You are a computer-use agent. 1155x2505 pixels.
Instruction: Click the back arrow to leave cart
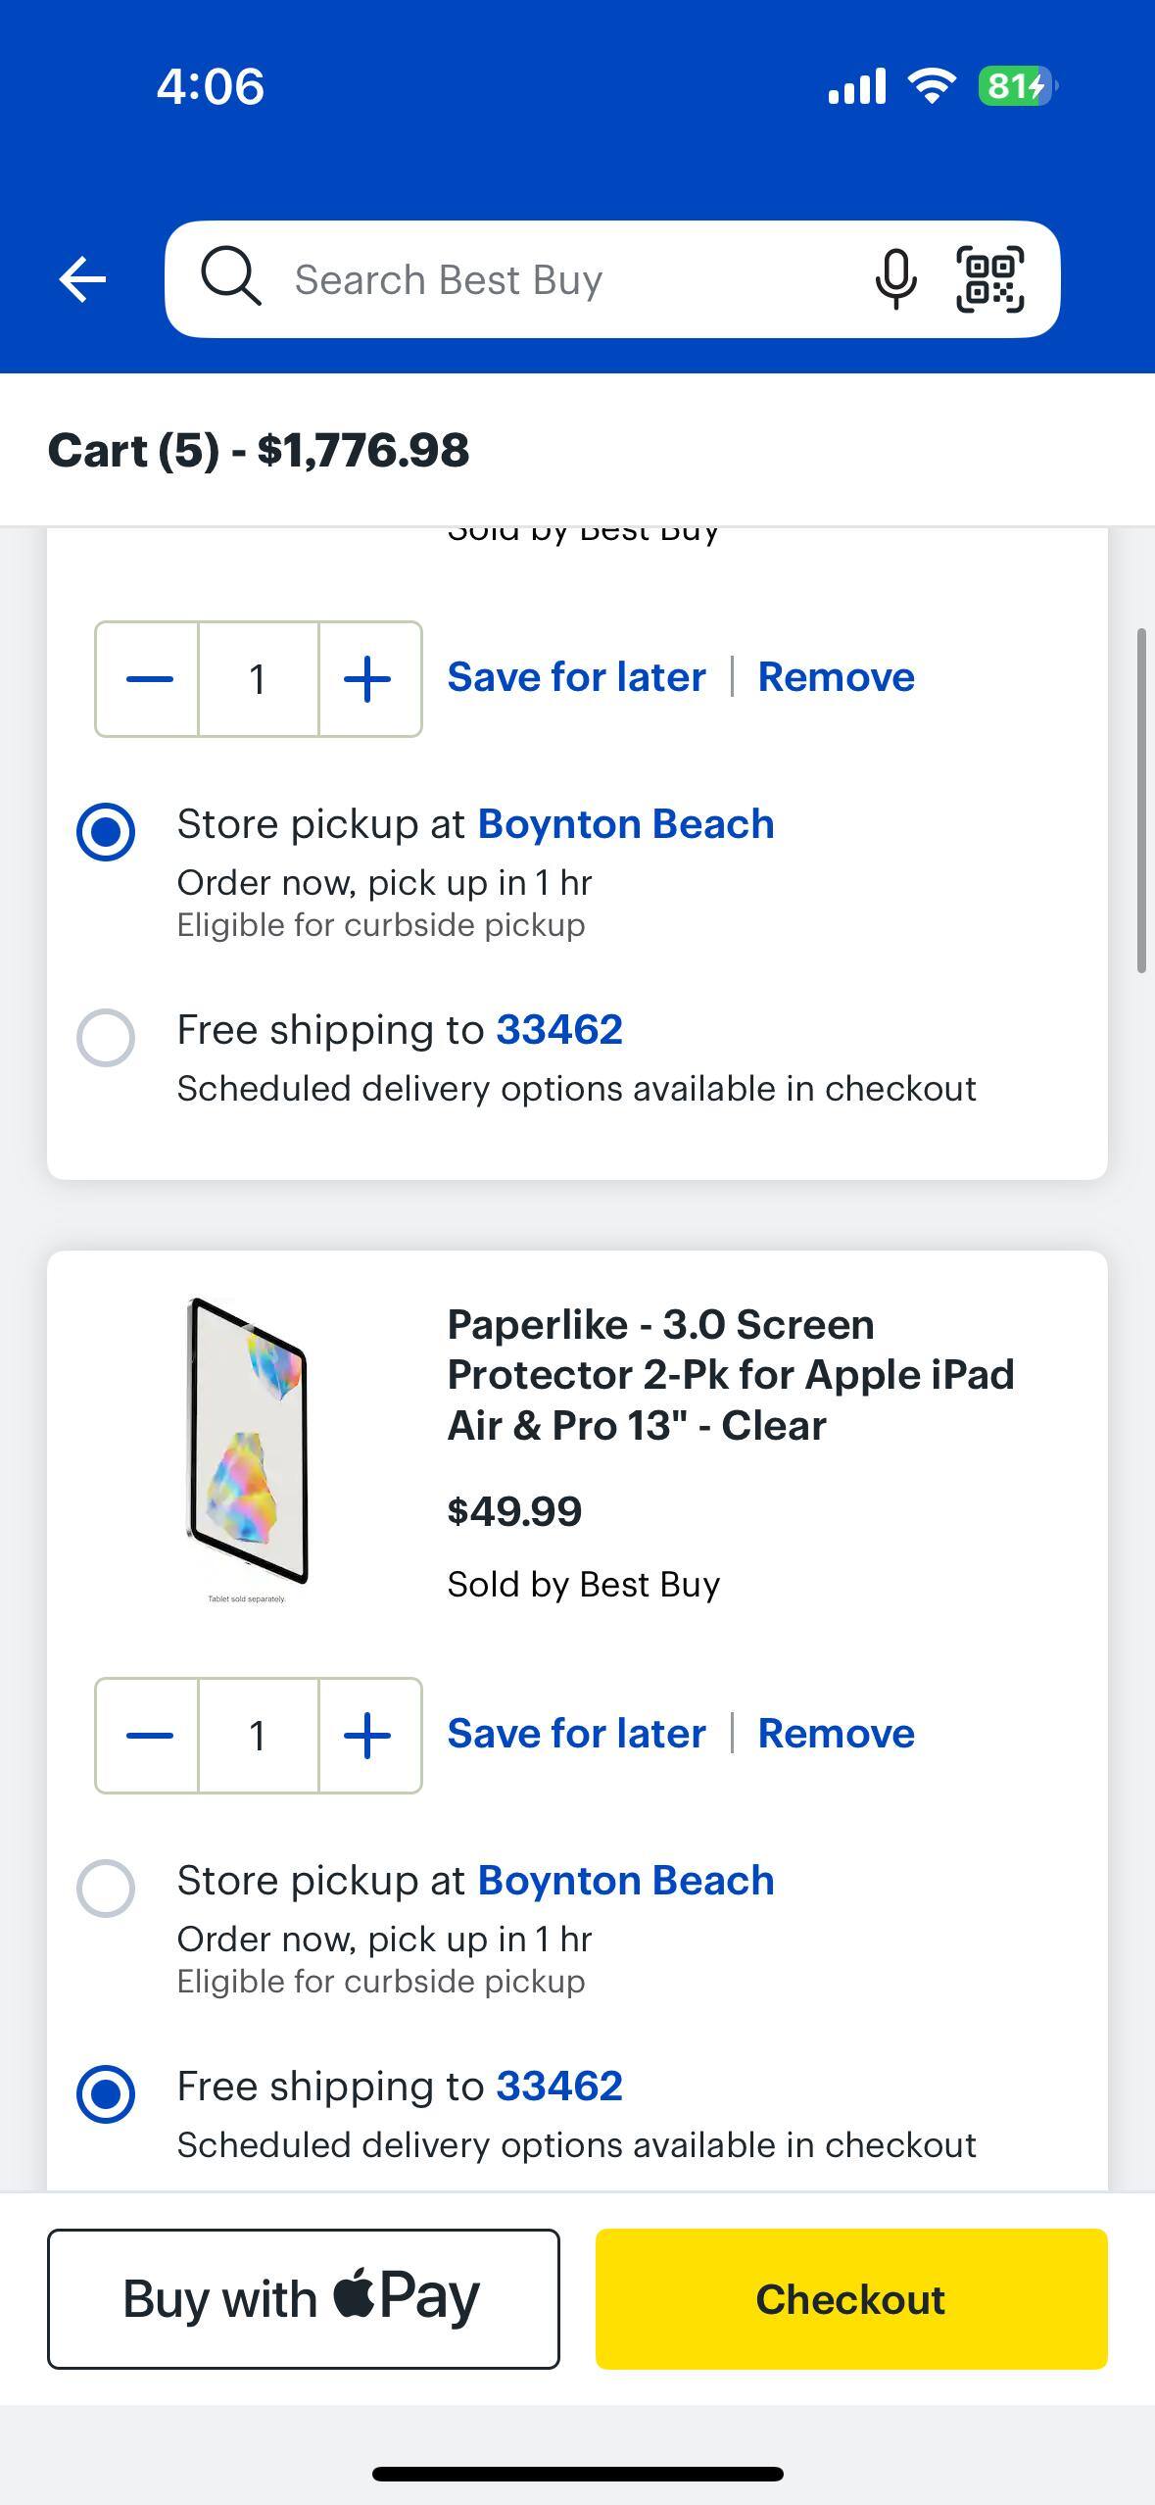82,278
